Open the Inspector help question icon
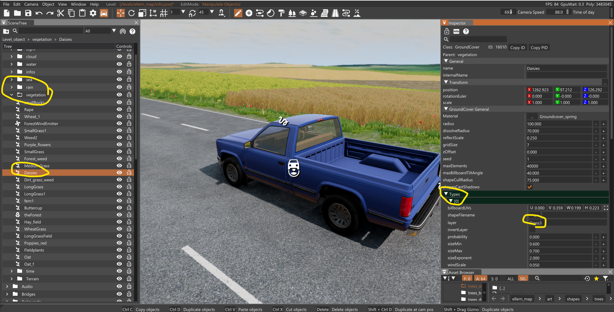The width and height of the screenshot is (614, 312). click(x=466, y=31)
